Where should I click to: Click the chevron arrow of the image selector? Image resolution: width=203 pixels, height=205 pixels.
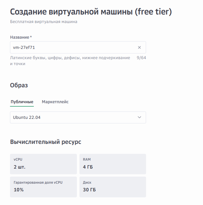click(139, 117)
